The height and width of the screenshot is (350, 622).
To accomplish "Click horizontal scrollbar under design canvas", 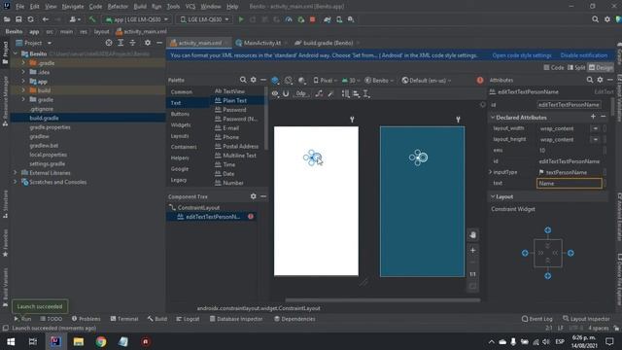I will (x=382, y=300).
